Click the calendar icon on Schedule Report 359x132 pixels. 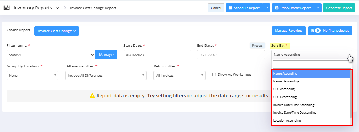(230, 8)
